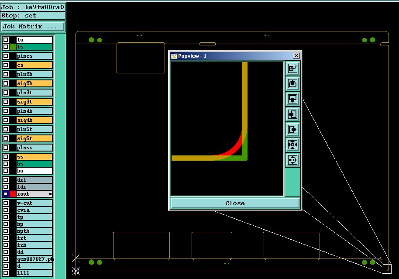Select layer name dd
Screen dimensions: 399x279
(34, 252)
